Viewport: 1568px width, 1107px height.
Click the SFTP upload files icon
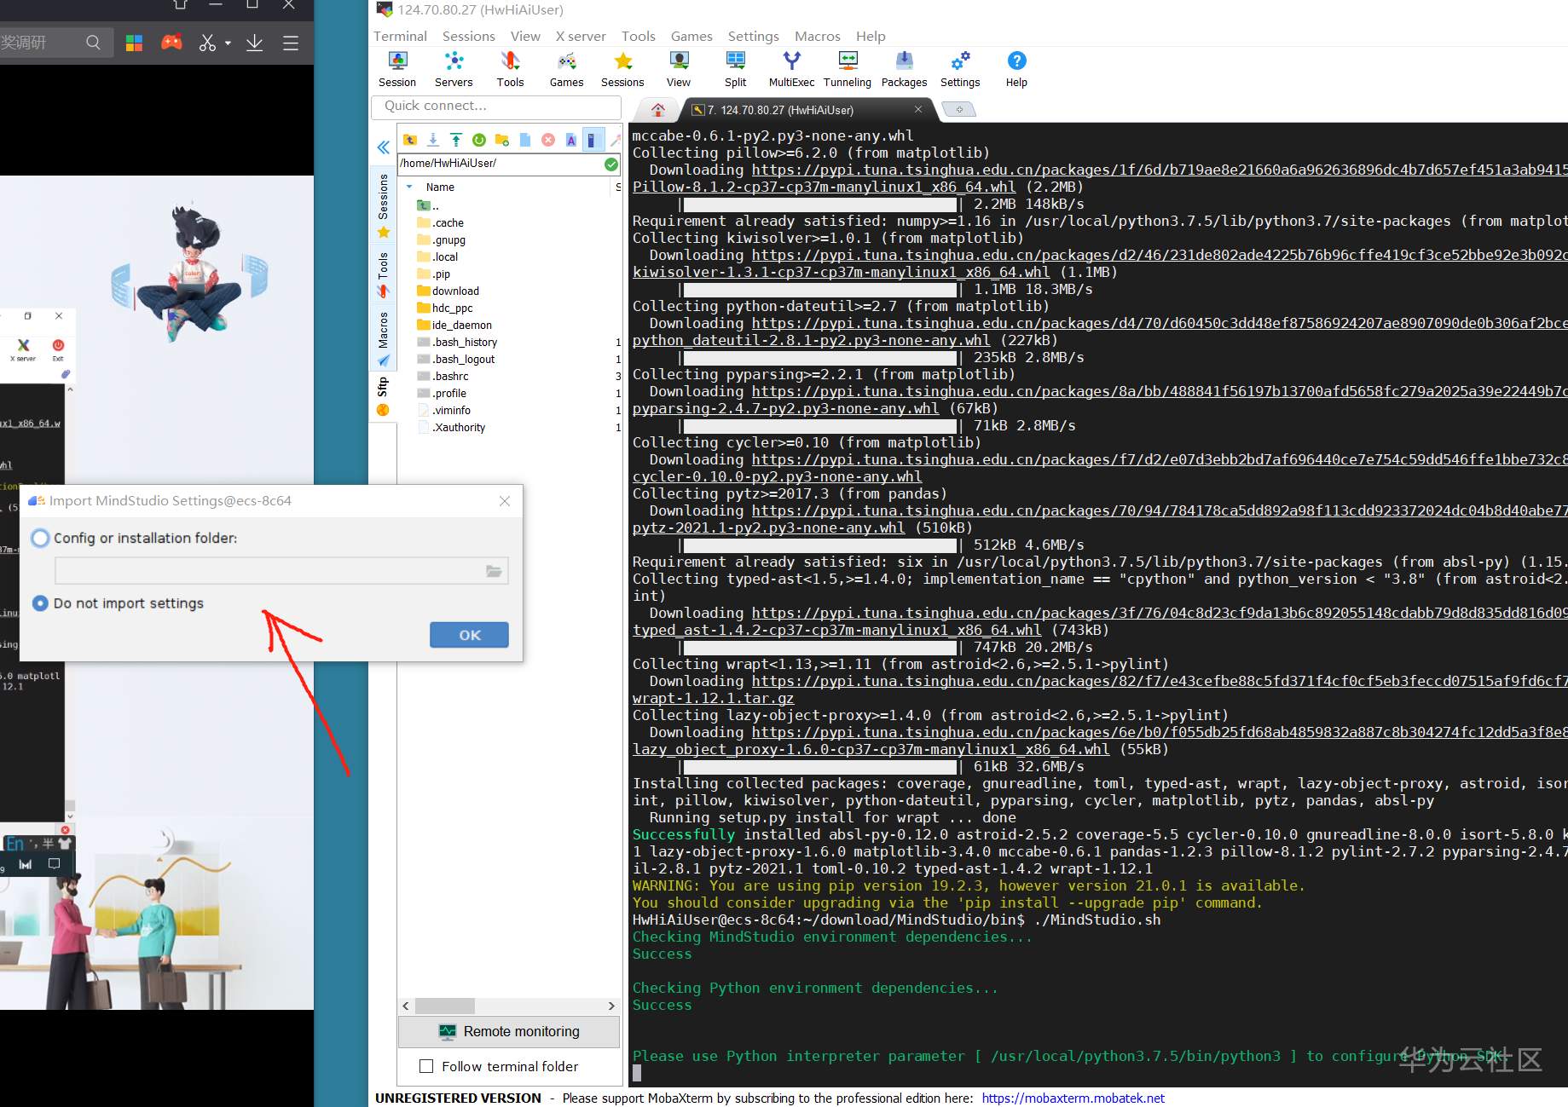click(456, 140)
